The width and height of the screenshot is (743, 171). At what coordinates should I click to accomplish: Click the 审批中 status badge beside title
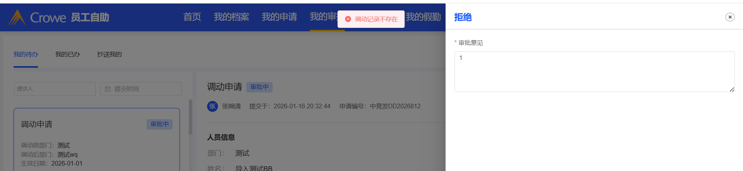coord(259,87)
